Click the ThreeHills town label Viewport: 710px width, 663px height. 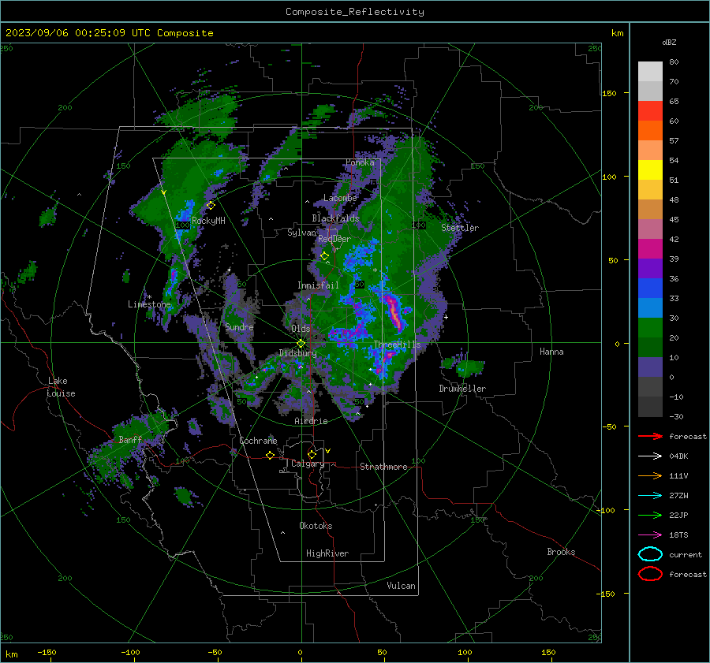click(397, 345)
